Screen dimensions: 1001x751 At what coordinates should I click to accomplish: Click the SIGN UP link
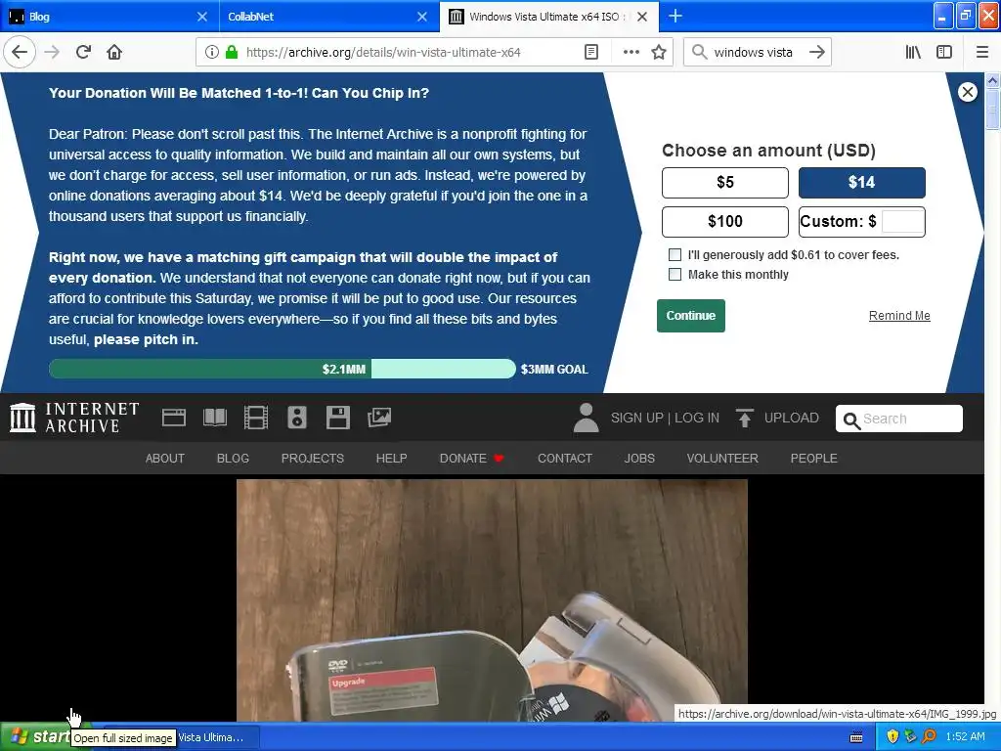point(636,418)
